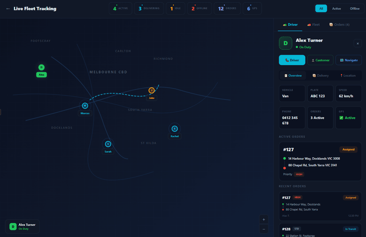The height and width of the screenshot is (237, 366).
Task: Click the Customer contact button
Action: point(320,60)
